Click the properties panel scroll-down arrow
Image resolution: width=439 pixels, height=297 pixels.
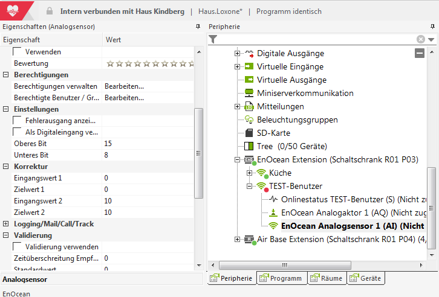[199, 266]
